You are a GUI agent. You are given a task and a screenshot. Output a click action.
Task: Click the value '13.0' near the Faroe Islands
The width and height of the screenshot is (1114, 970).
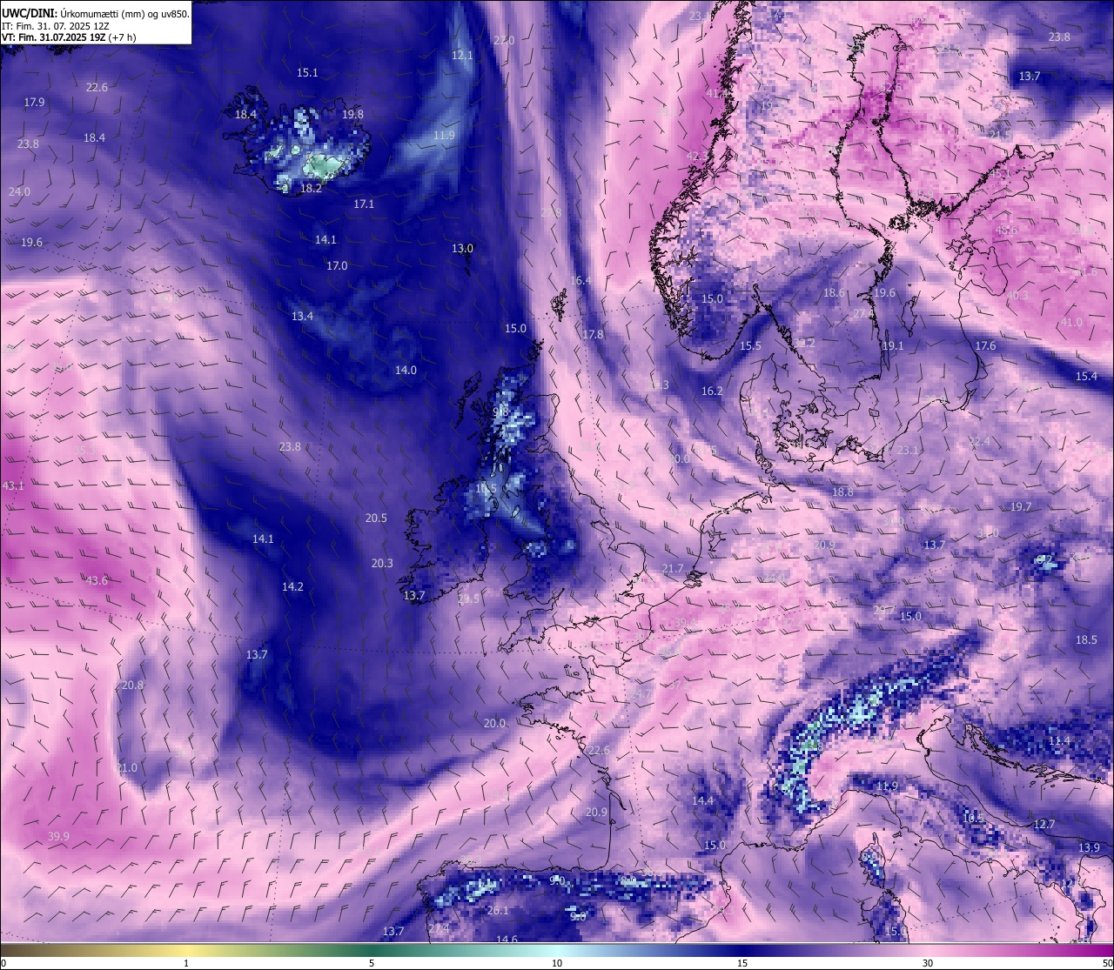(462, 249)
